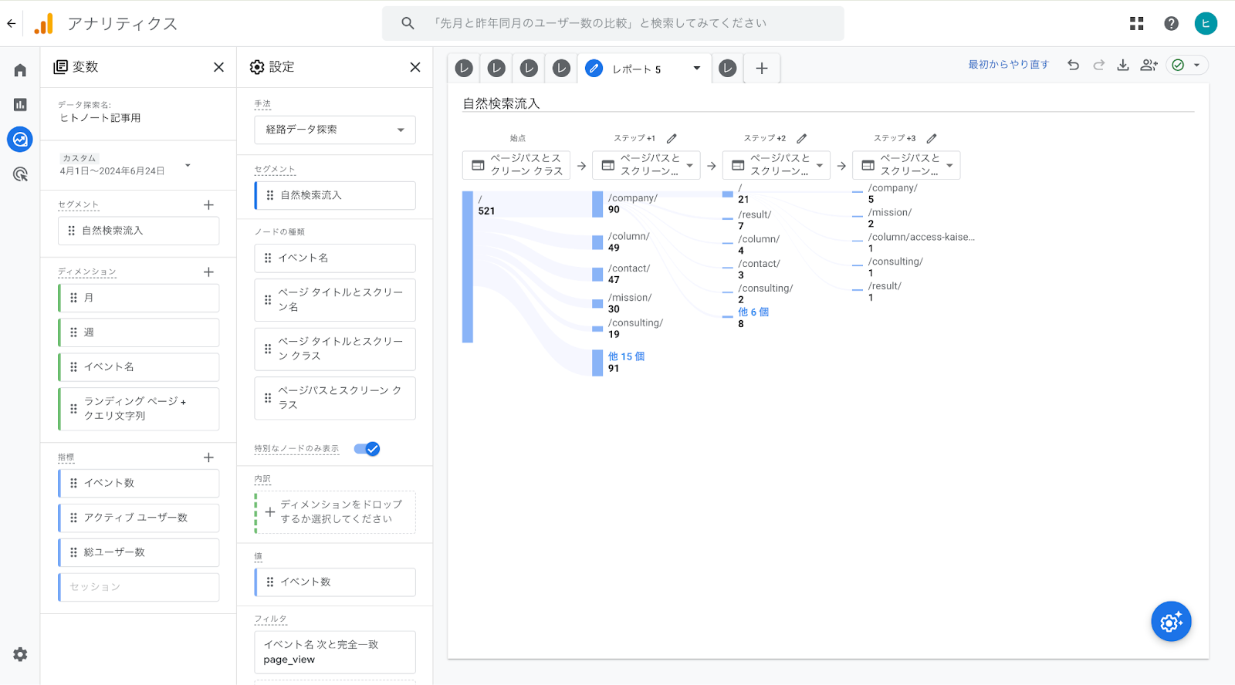Add a new dimension with plus icon

[208, 272]
